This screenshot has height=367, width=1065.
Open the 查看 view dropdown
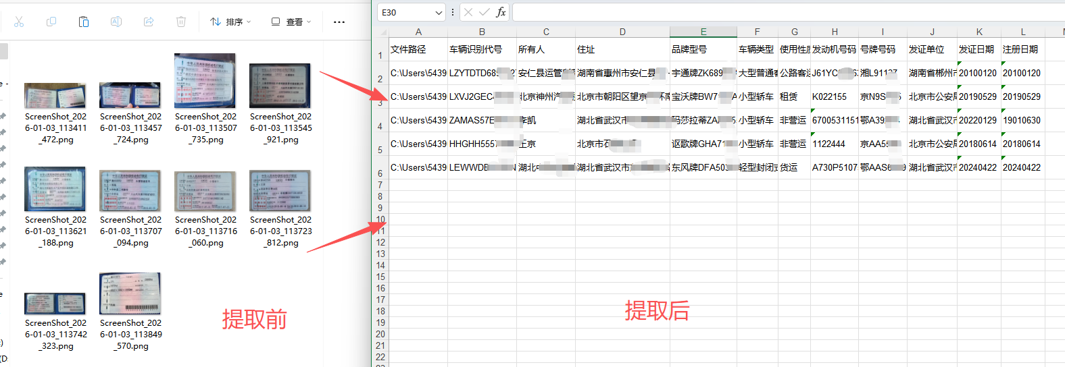(x=291, y=22)
